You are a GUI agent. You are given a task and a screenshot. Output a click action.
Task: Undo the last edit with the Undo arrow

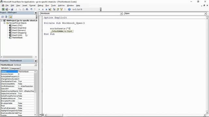click(x=31, y=9)
